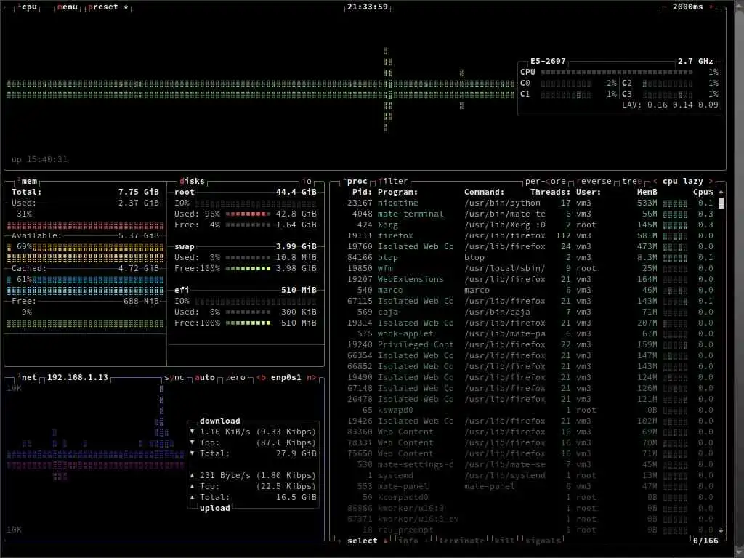The height and width of the screenshot is (558, 744).
Task: Toggle the disks section label
Action: (192, 181)
